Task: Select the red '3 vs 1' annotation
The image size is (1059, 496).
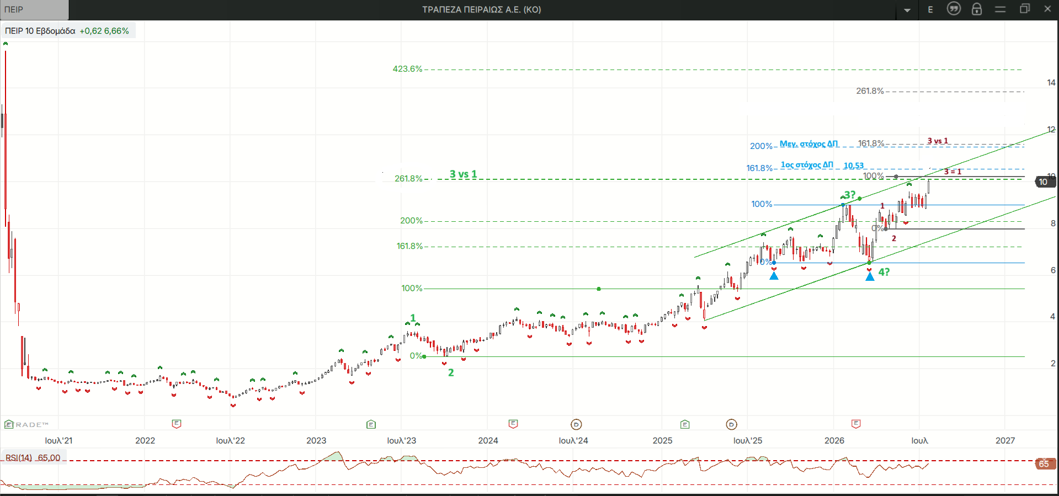Action: pyautogui.click(x=938, y=141)
